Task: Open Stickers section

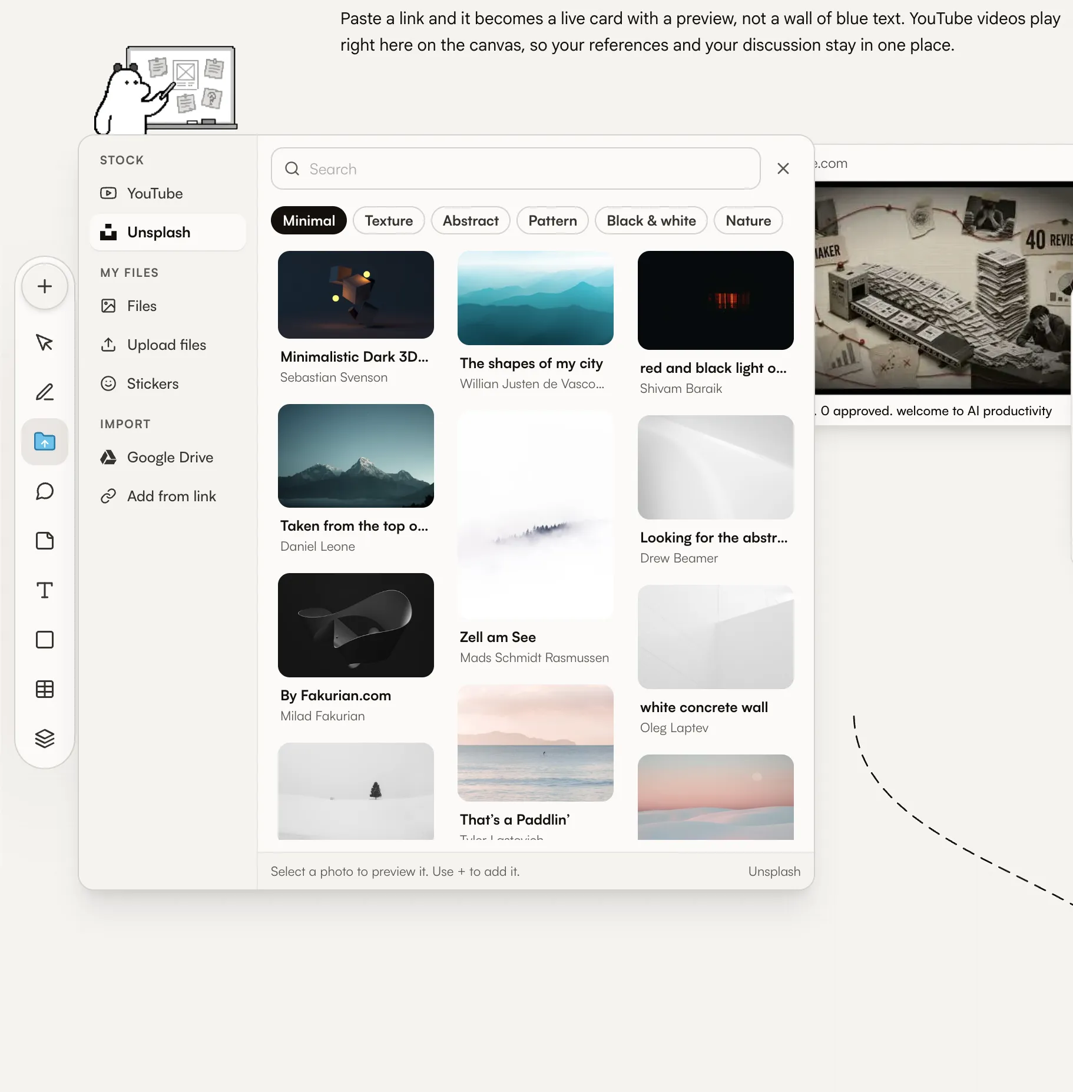Action: coord(168,383)
